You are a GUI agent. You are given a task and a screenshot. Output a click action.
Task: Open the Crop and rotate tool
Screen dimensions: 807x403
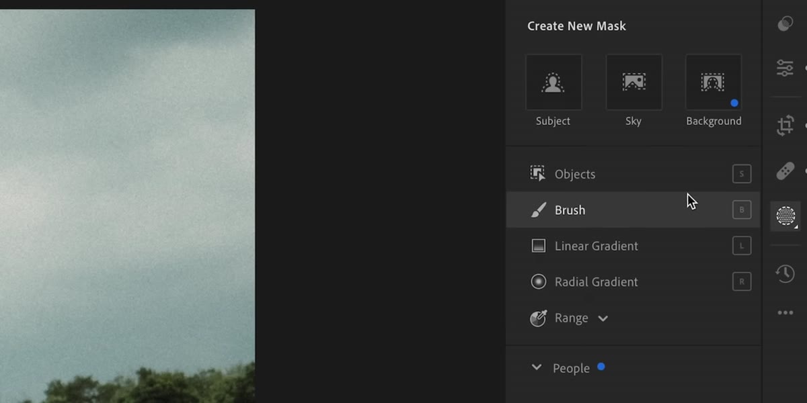click(785, 126)
